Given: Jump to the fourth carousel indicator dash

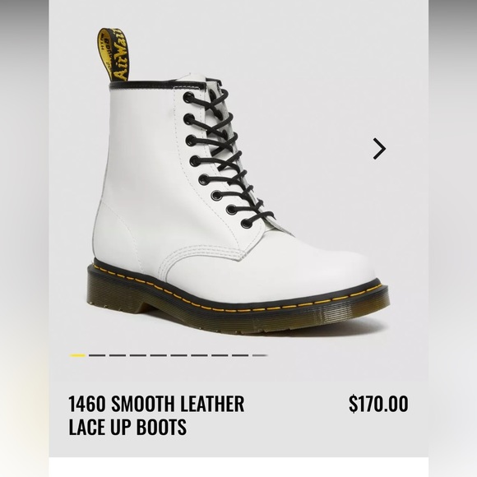Looking at the screenshot, I should click(138, 355).
